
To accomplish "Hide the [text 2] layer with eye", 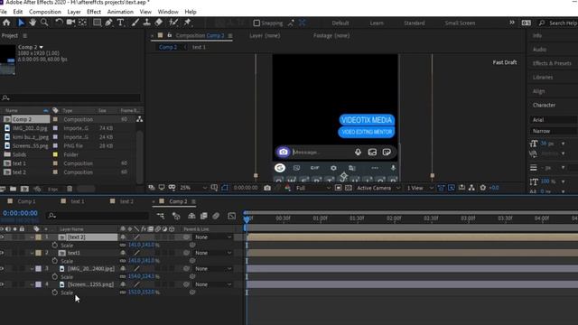I will pyautogui.click(x=2, y=237).
